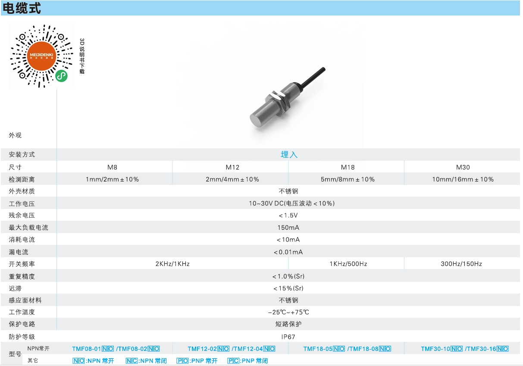Click the boxed PO icon before PNP常开
The height and width of the screenshot is (366, 523).
coord(182,361)
